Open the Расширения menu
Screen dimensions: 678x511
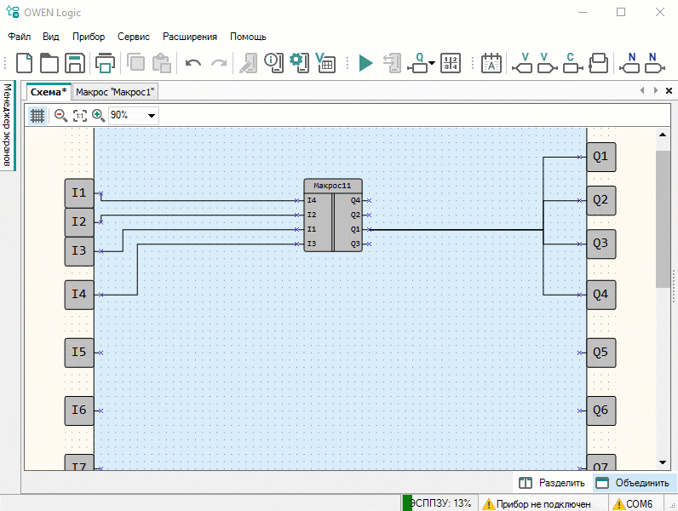(x=190, y=37)
